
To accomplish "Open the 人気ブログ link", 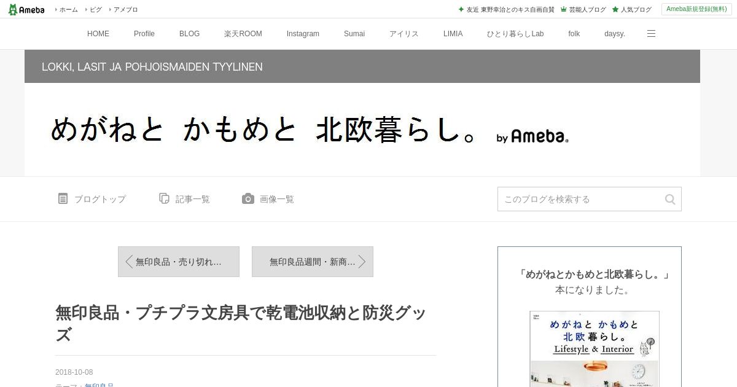I will (636, 9).
